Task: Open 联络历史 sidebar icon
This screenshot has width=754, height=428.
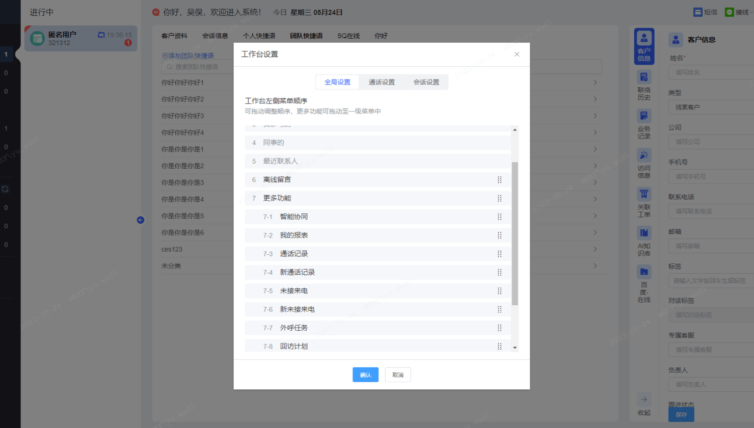Action: [644, 85]
